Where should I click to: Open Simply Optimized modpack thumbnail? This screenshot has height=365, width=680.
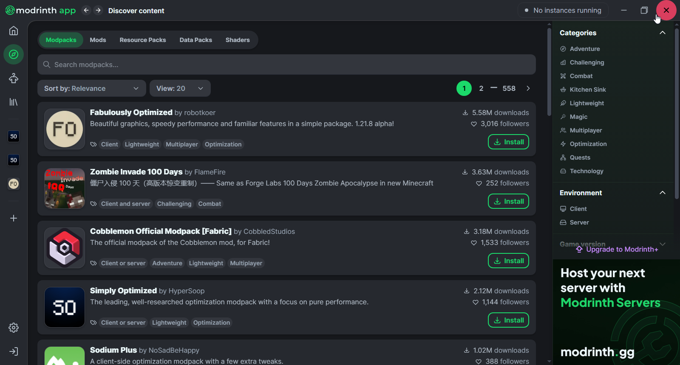click(65, 307)
